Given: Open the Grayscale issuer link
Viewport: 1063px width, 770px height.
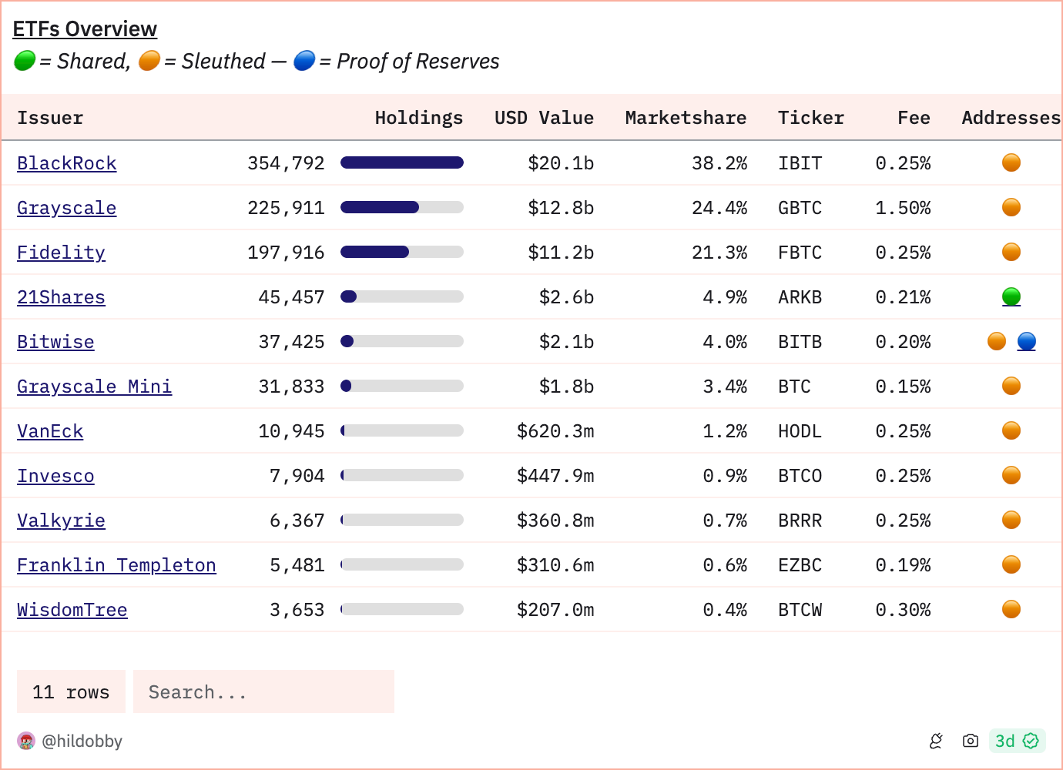Looking at the screenshot, I should pos(67,208).
